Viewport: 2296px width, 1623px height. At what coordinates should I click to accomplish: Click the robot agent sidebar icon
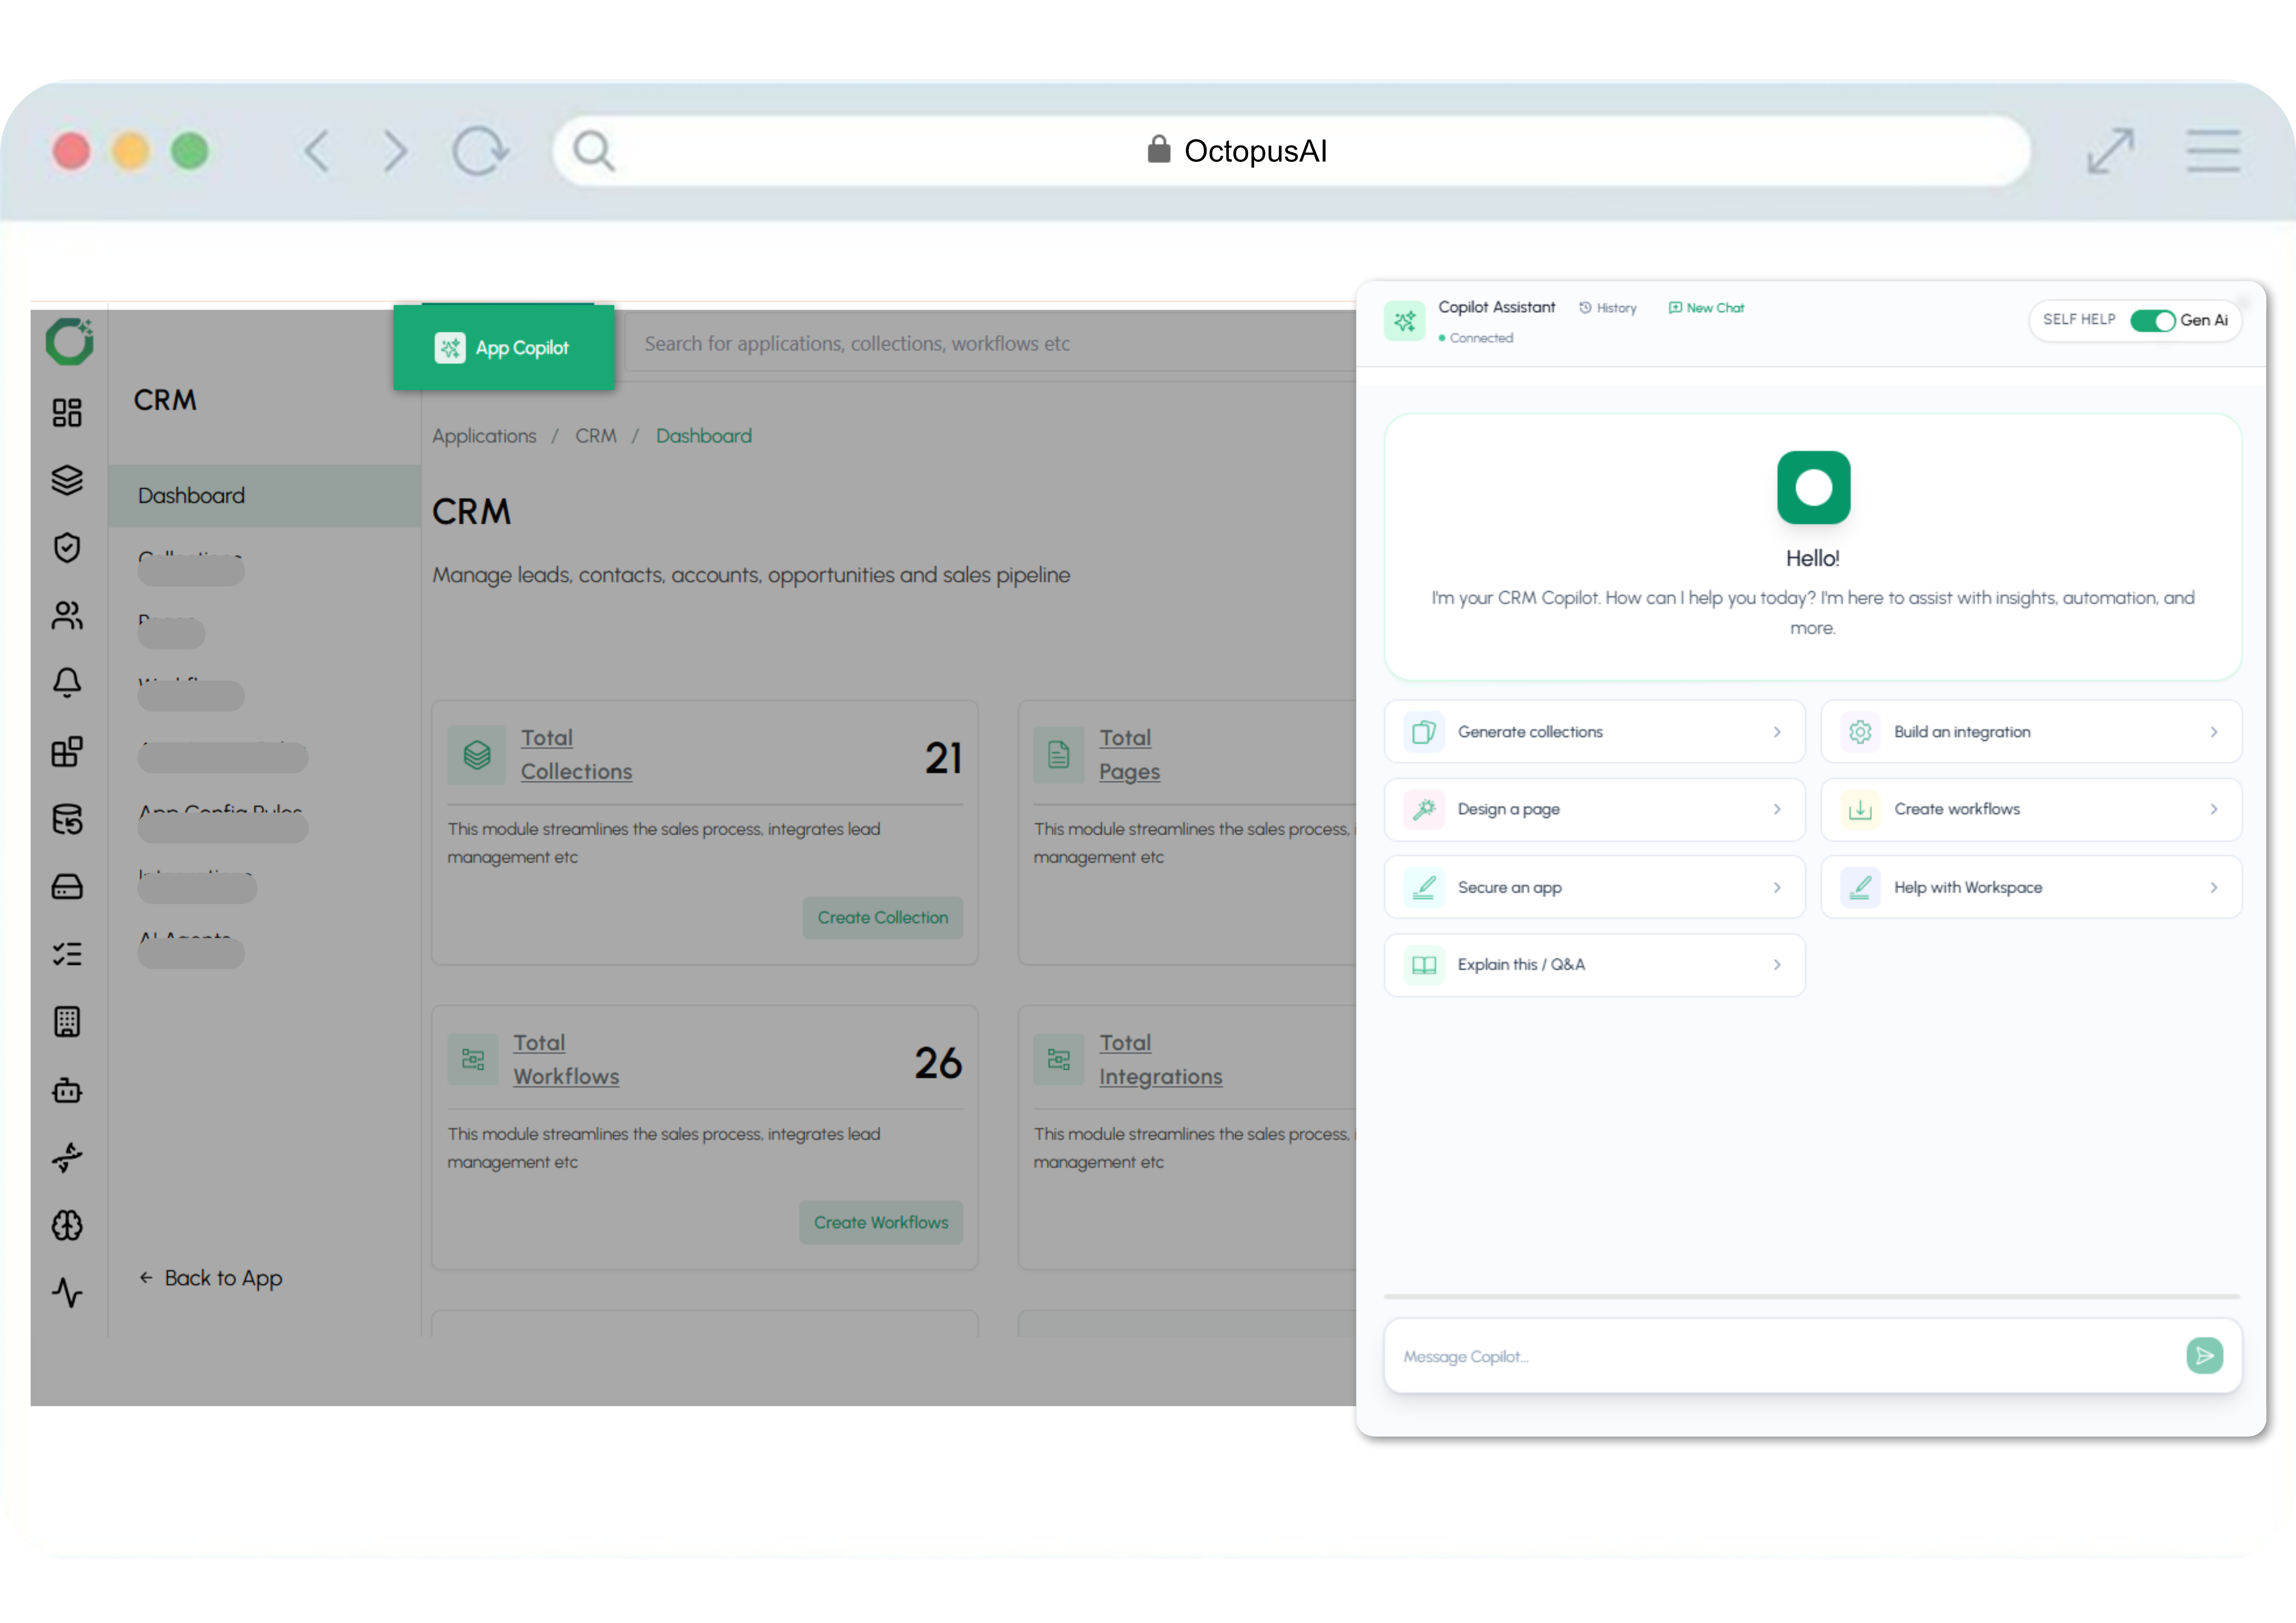[67, 1090]
